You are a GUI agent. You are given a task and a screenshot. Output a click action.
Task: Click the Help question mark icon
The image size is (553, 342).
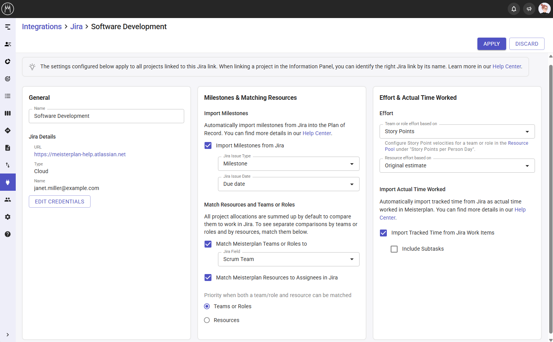point(8,234)
